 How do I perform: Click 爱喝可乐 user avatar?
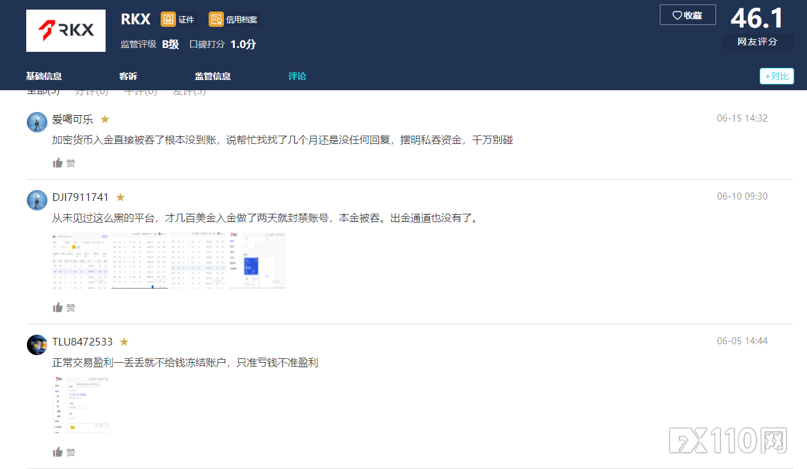pos(37,122)
